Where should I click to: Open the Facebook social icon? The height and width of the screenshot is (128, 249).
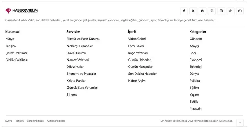[184, 11]
